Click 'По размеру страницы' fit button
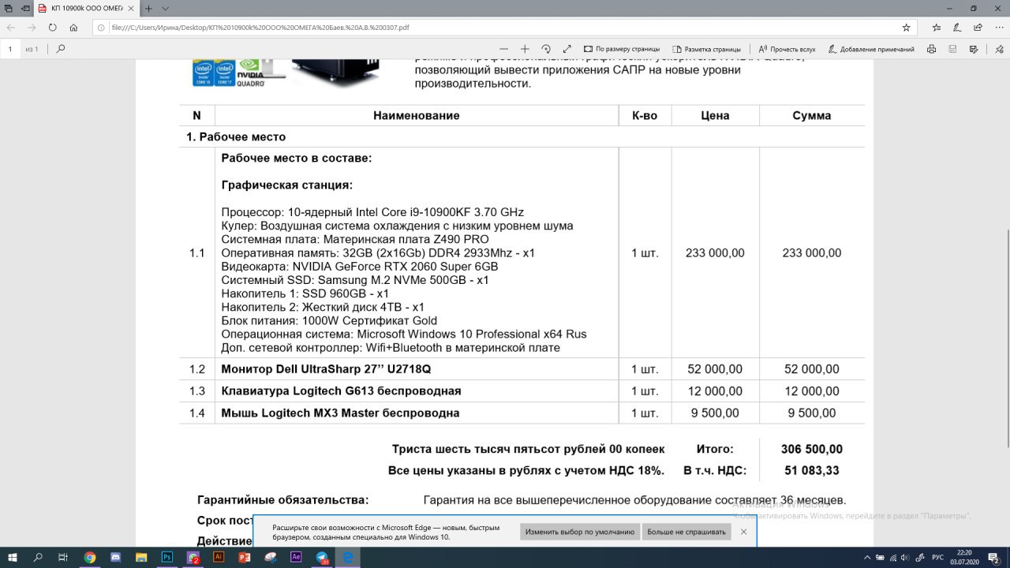This screenshot has height=568, width=1010. point(622,49)
